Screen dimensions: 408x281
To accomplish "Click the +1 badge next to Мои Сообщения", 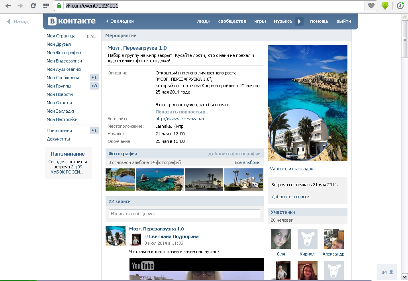I will coord(94,78).
